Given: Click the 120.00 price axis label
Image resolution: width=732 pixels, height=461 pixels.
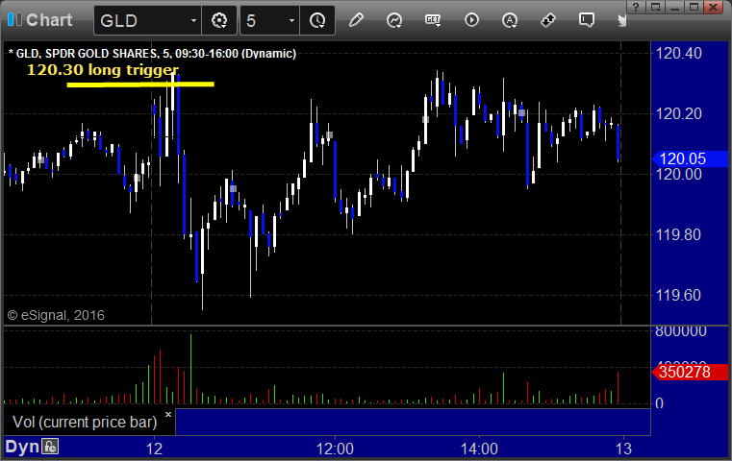Looking at the screenshot, I should tap(678, 175).
